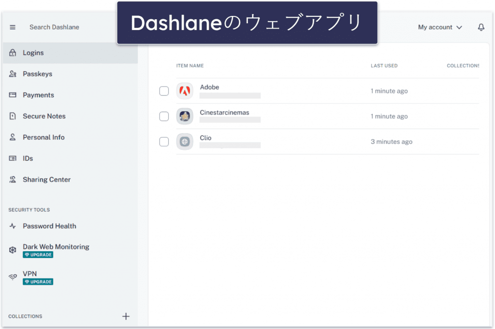This screenshot has width=495, height=329.
Task: Open the My account dropdown
Action: [440, 27]
